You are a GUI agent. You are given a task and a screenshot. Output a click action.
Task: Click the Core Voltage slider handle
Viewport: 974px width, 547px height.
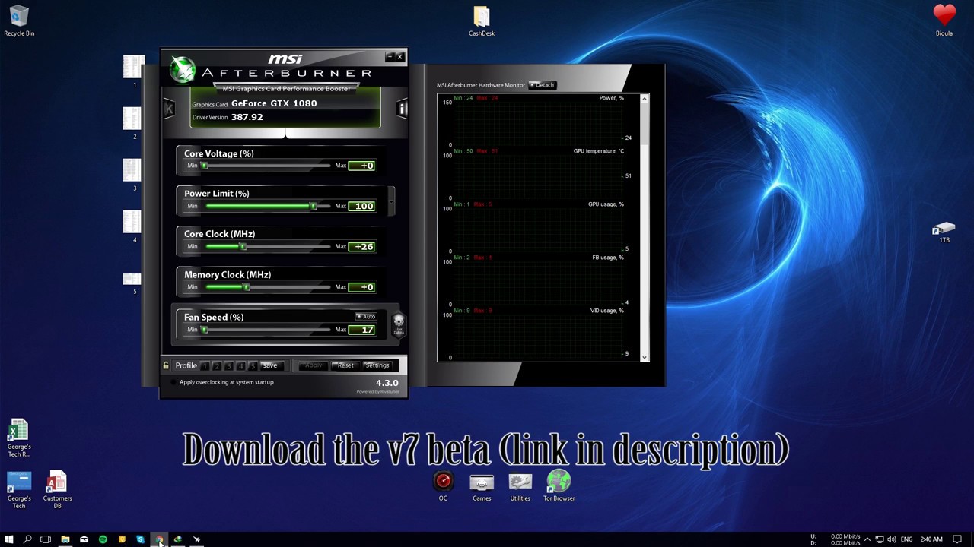204,166
